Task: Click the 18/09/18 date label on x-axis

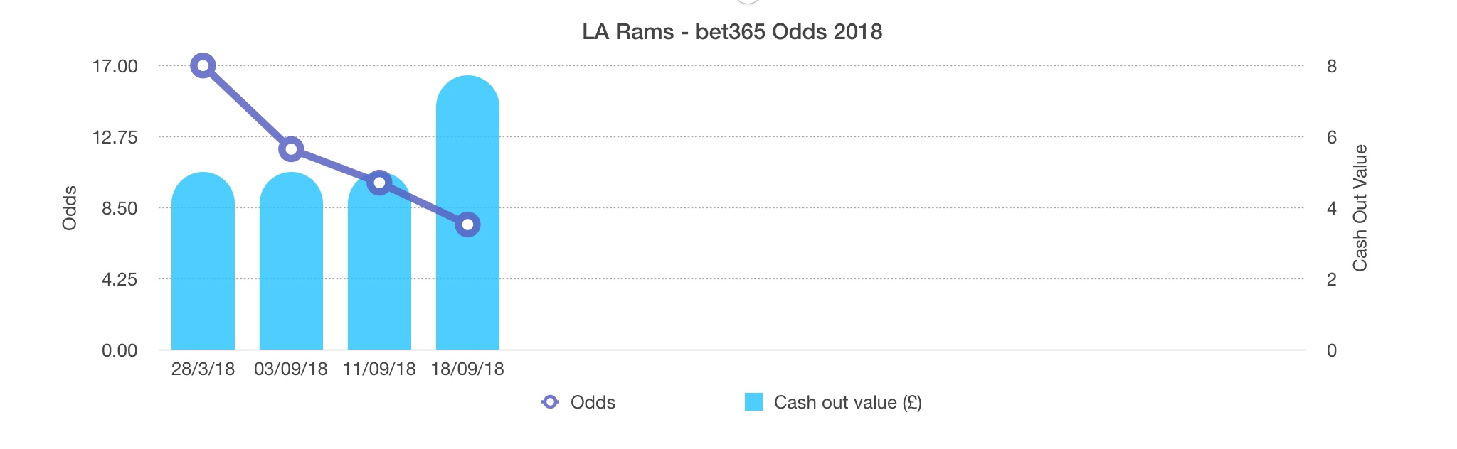Action: 467,369
